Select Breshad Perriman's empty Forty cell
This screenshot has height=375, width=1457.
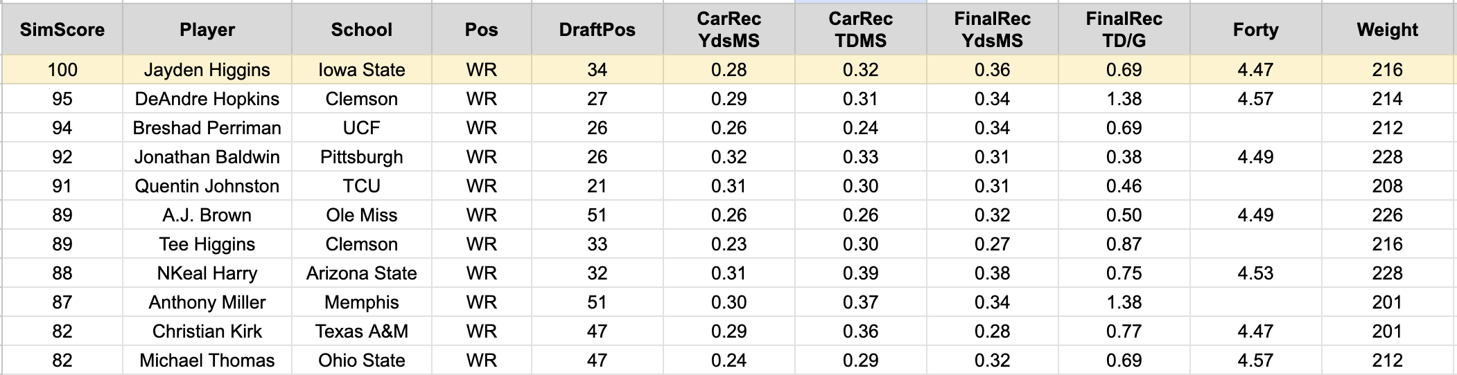point(1255,128)
